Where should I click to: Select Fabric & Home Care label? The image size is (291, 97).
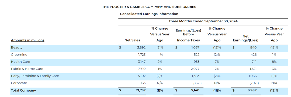(x=27, y=69)
